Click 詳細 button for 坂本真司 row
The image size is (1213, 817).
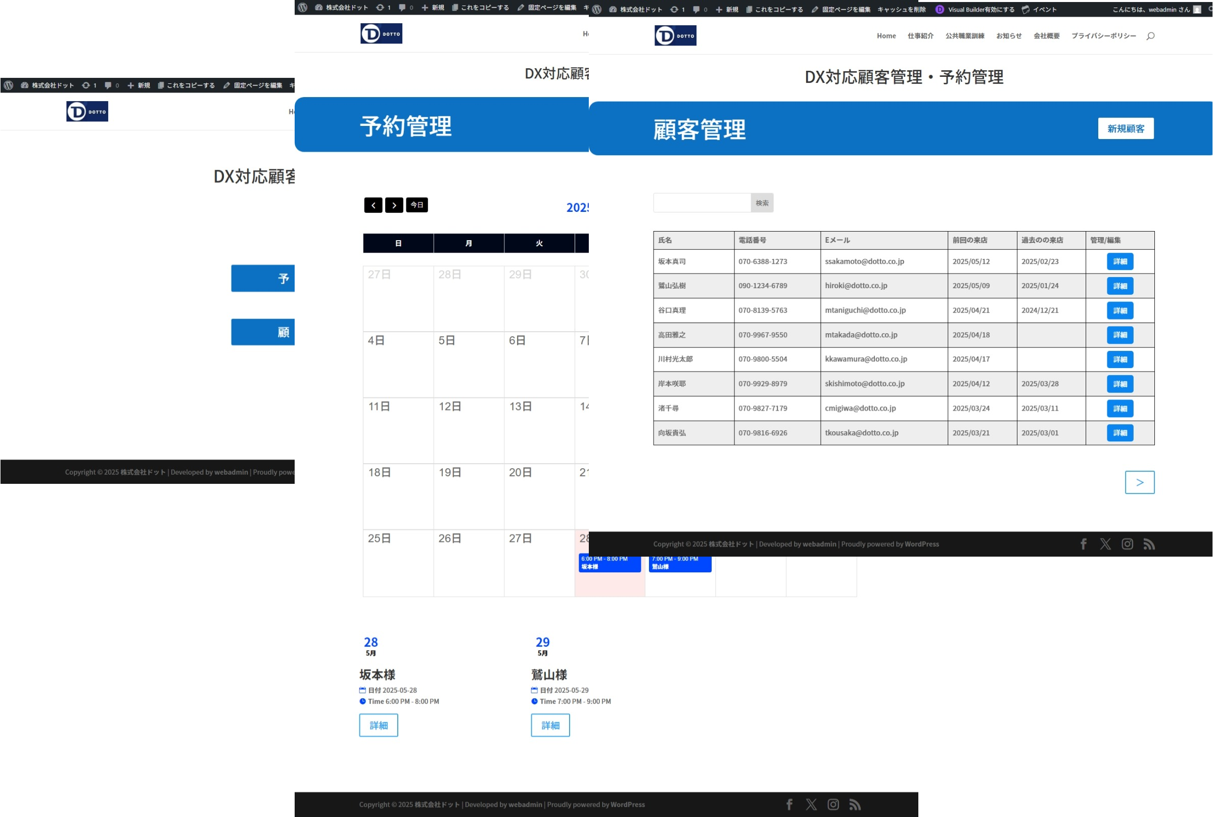1120,261
